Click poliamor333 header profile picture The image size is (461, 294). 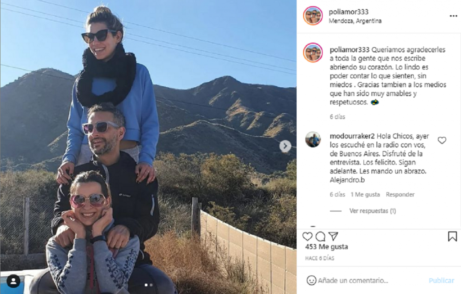click(x=313, y=16)
